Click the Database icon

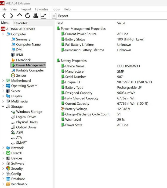coord(8,179)
